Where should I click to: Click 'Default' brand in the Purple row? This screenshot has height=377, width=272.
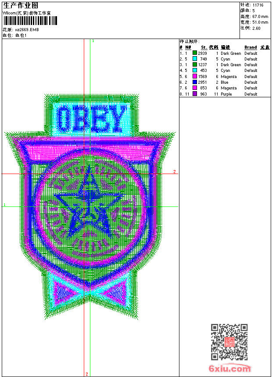tap(251, 94)
